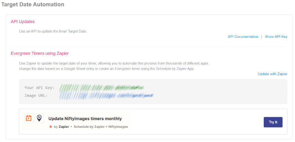Click the pipe separator between API links

tap(261, 37)
